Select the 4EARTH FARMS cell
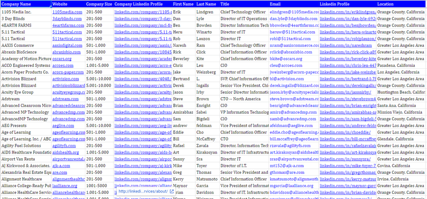This screenshot has height=199, width=427. click(26, 25)
